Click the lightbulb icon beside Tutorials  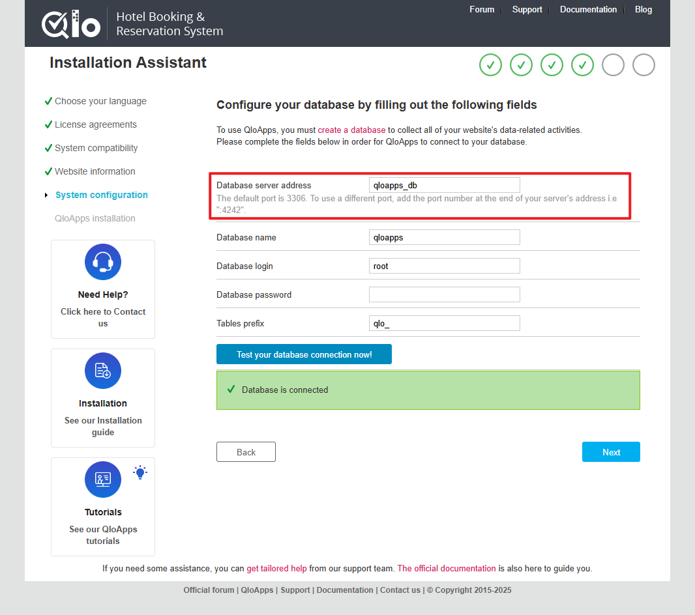point(140,472)
